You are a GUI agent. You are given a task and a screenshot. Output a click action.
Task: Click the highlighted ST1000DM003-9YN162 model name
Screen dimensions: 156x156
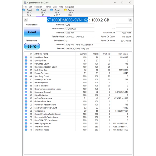(x=67, y=20)
